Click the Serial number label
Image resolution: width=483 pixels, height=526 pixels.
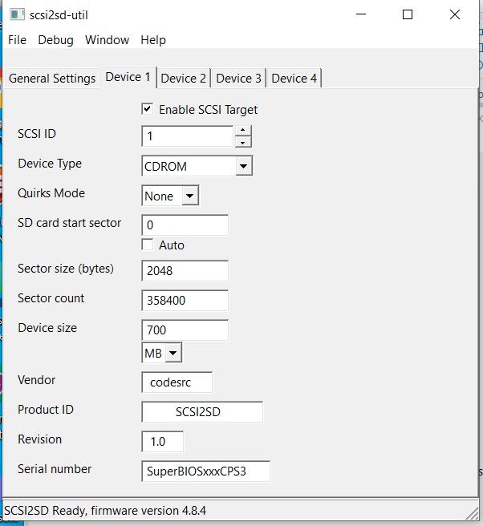pos(55,469)
